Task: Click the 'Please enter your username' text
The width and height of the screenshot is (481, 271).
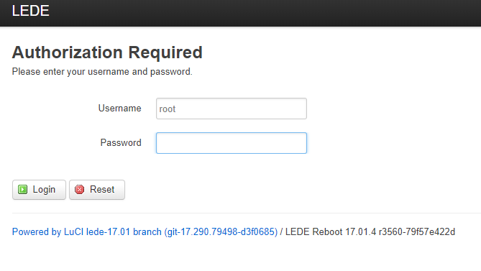Action: point(69,72)
